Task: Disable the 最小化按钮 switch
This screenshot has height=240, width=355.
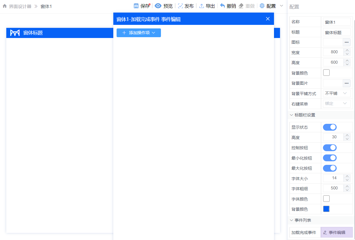Action: pos(330,158)
